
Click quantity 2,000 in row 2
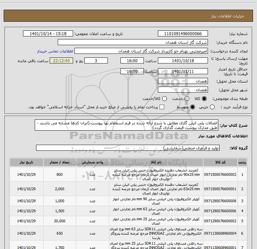tap(59, 189)
